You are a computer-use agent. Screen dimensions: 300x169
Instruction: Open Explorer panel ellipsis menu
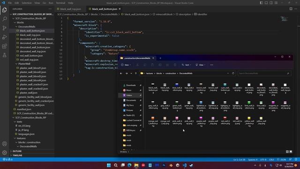tap(50, 9)
